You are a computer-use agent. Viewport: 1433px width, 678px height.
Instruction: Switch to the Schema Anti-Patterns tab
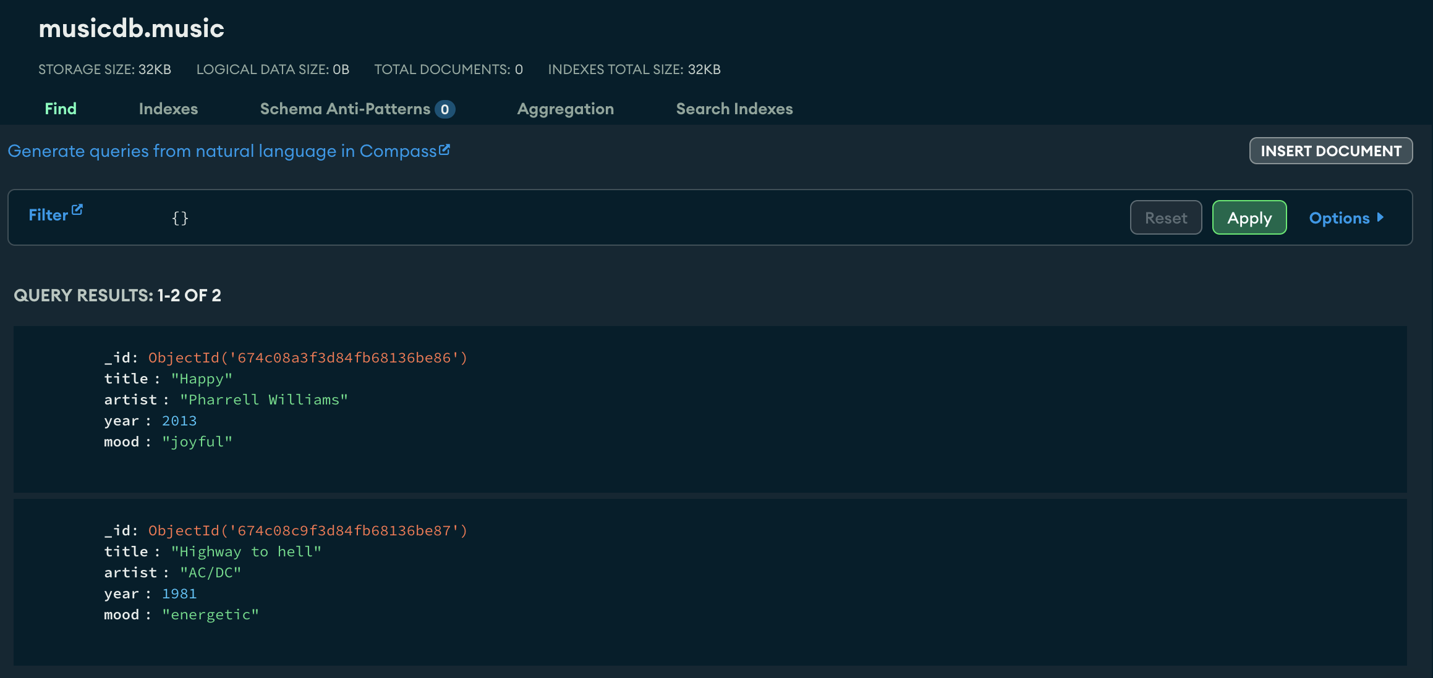point(345,109)
